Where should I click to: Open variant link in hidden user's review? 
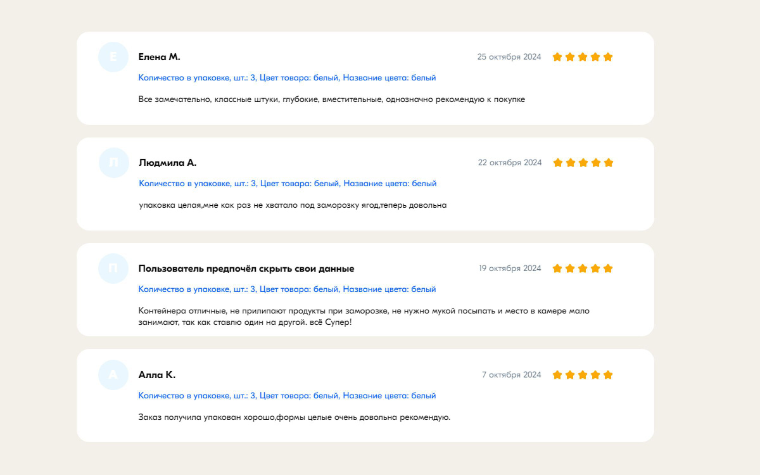click(287, 289)
